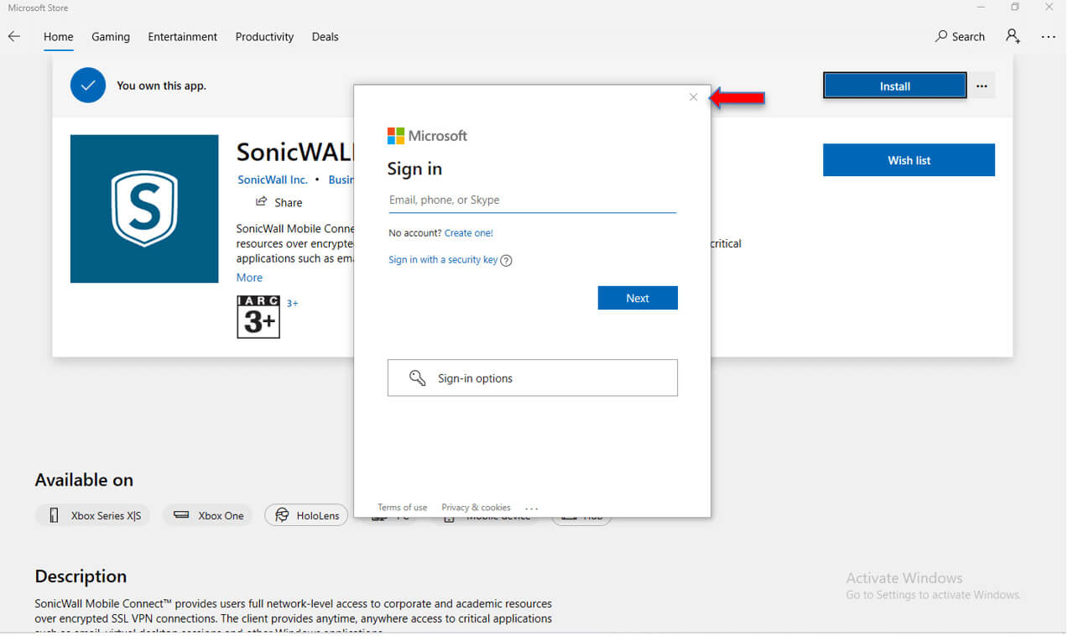Click the IARC 3+ age rating badge

258,317
